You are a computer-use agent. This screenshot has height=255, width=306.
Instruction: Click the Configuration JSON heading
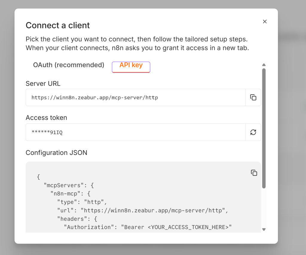[56, 153]
